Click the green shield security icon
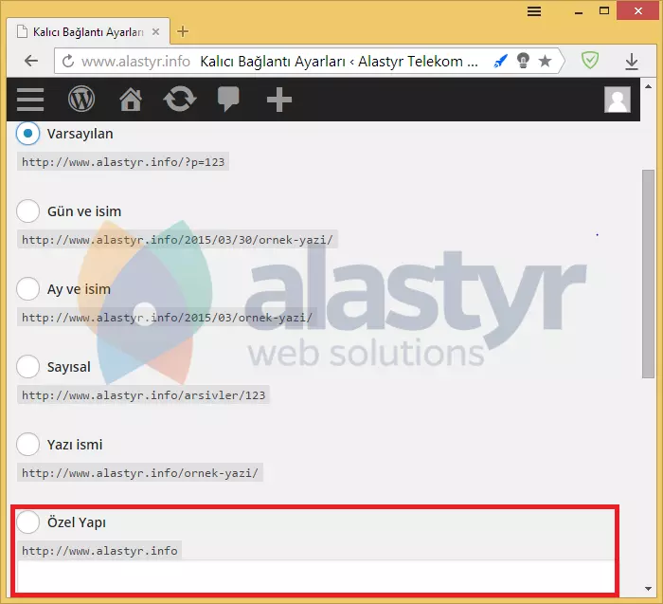Image resolution: width=663 pixels, height=604 pixels. pos(589,60)
